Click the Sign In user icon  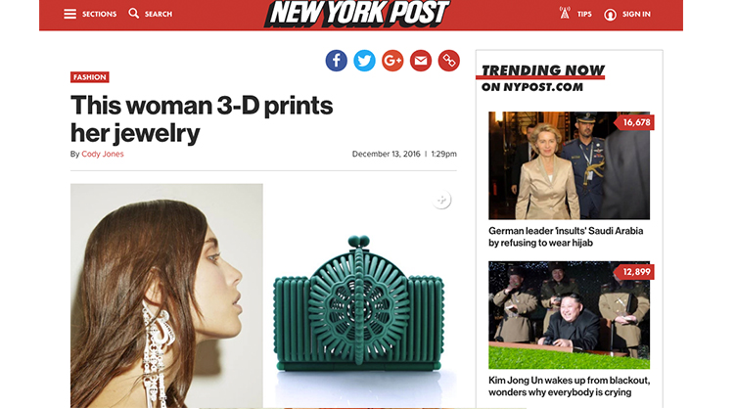click(x=610, y=15)
